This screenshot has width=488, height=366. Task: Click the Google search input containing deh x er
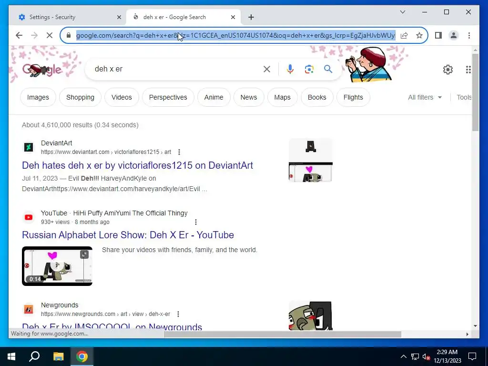177,69
